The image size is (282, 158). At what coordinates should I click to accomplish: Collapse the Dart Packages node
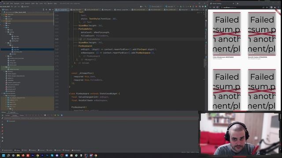(x=4, y=96)
